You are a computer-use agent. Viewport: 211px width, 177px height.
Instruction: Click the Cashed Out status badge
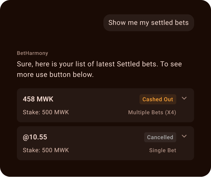tap(158, 99)
